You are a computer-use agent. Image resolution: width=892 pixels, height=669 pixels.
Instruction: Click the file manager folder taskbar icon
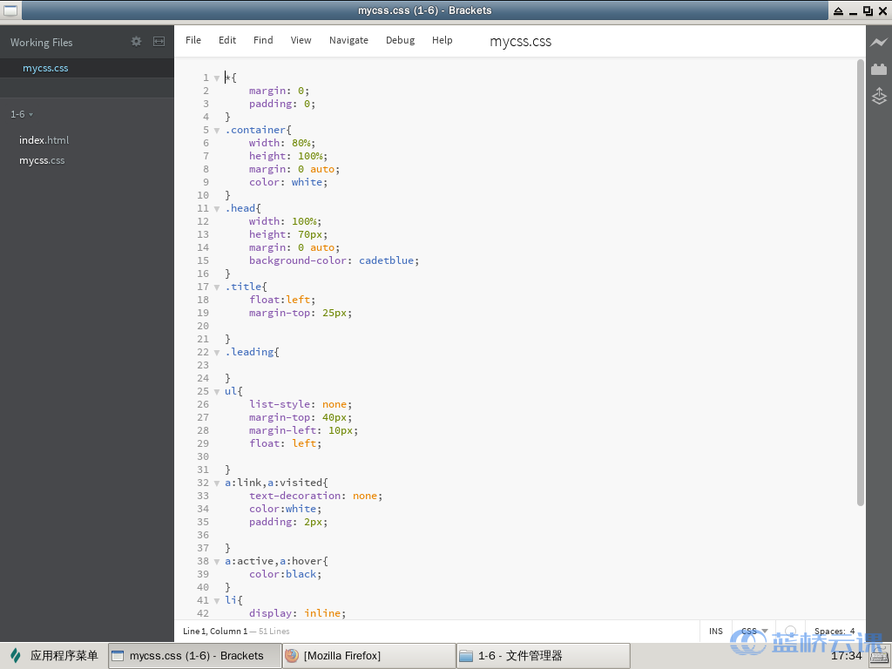467,656
